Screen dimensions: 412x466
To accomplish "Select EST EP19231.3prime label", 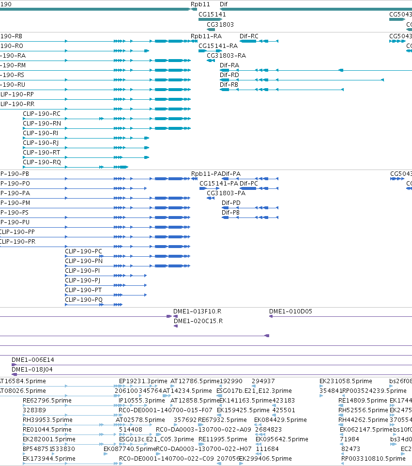I will (x=143, y=381).
